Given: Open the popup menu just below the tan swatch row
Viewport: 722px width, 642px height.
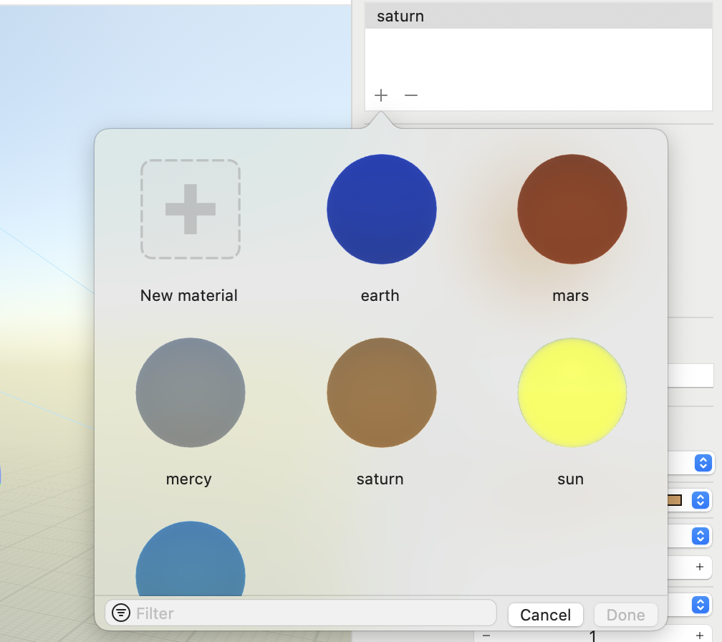Looking at the screenshot, I should pos(701,535).
